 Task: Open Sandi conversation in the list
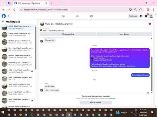[x=17, y=93]
